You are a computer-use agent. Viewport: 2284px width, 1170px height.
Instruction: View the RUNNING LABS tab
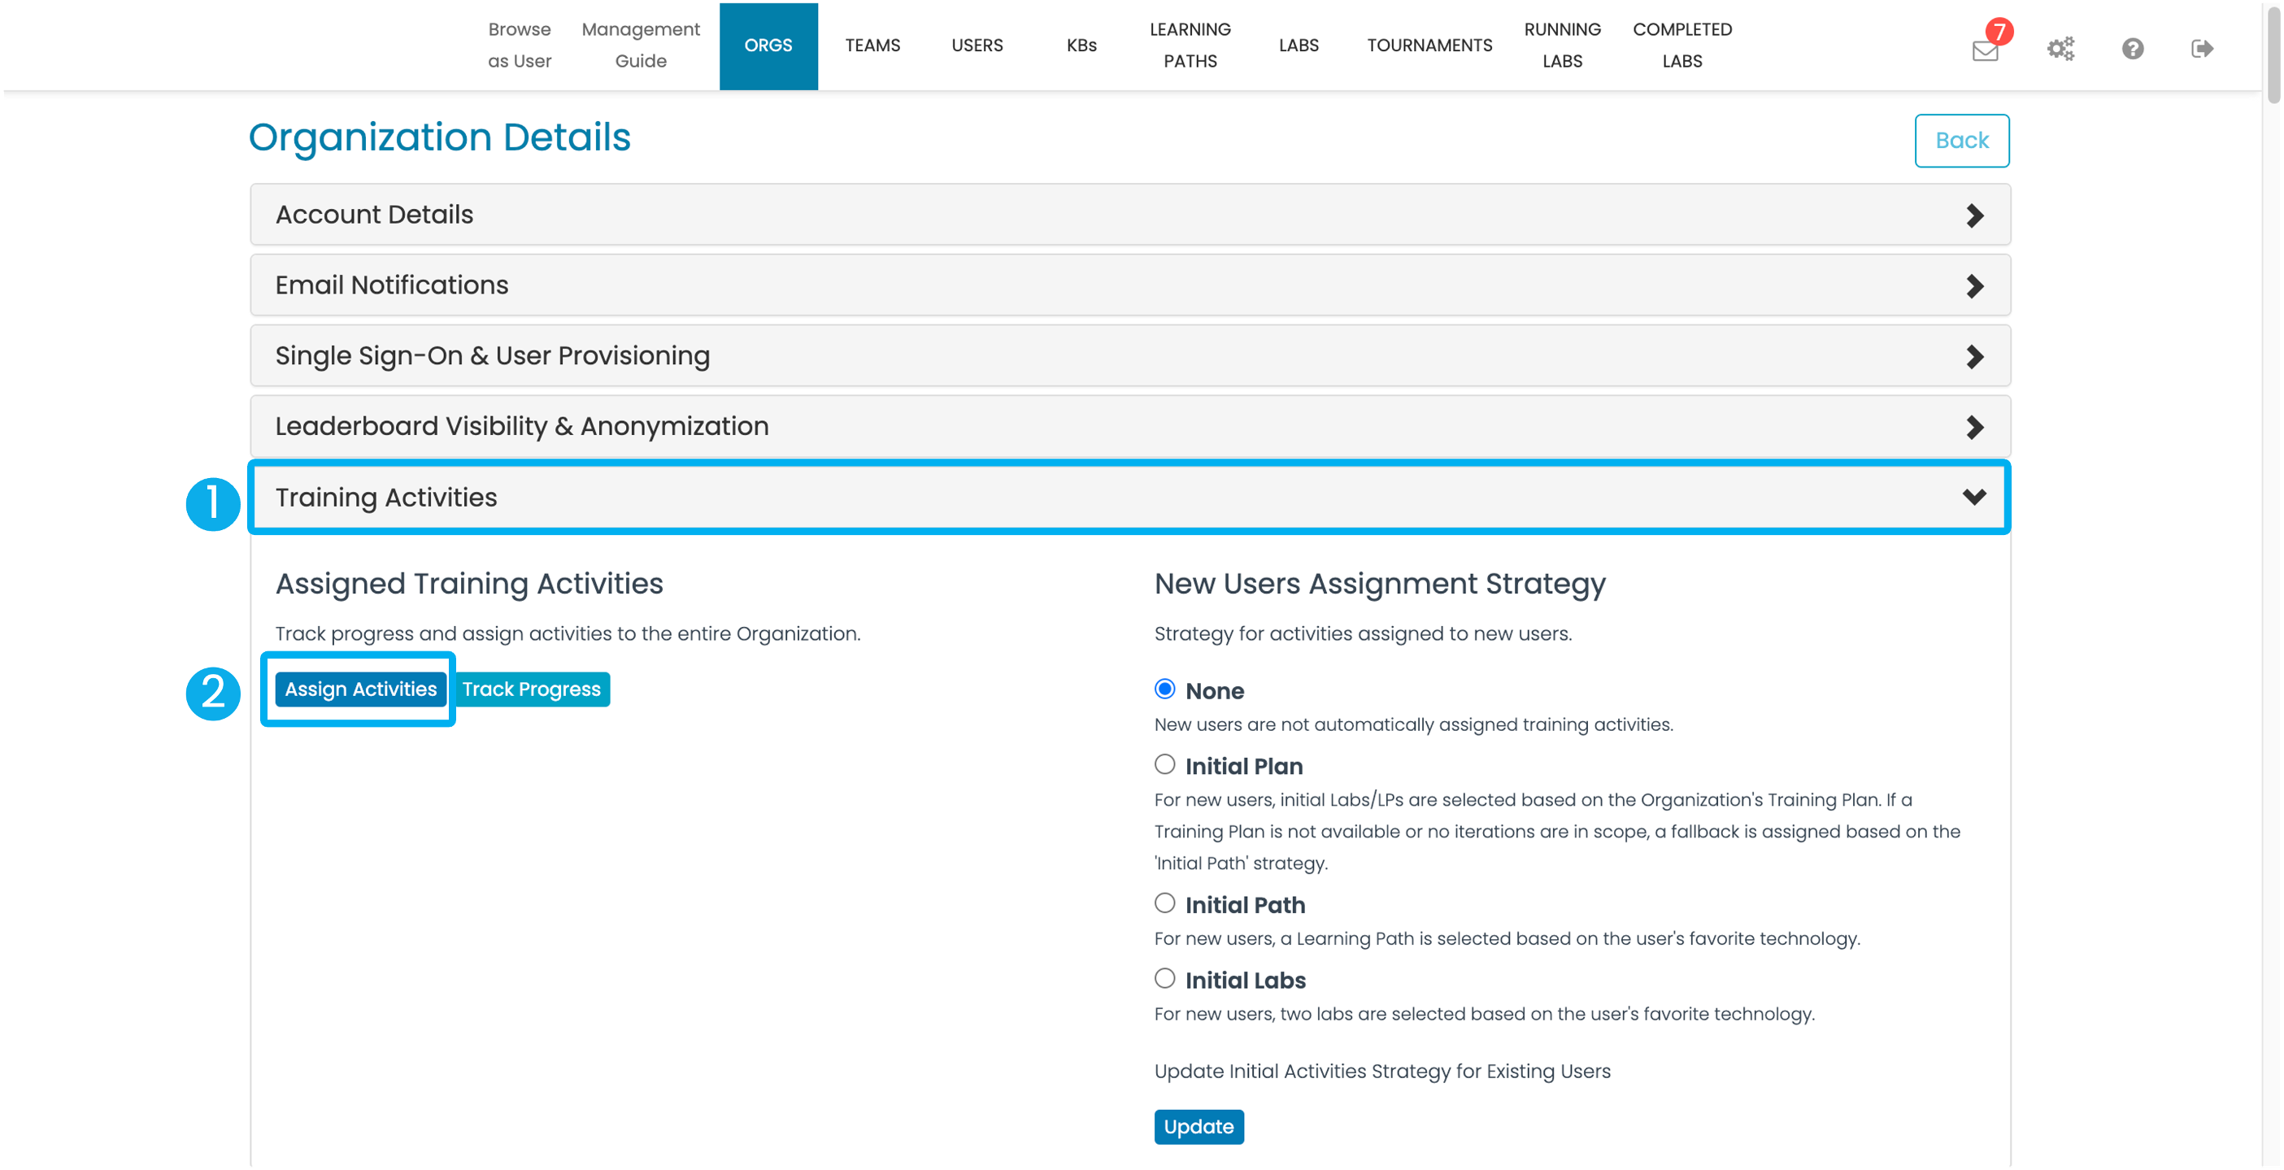click(x=1561, y=46)
